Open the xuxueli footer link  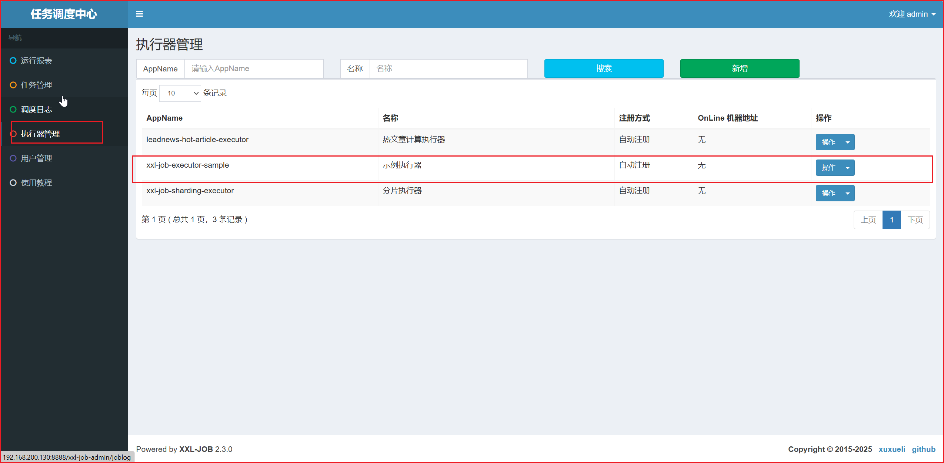(891, 449)
